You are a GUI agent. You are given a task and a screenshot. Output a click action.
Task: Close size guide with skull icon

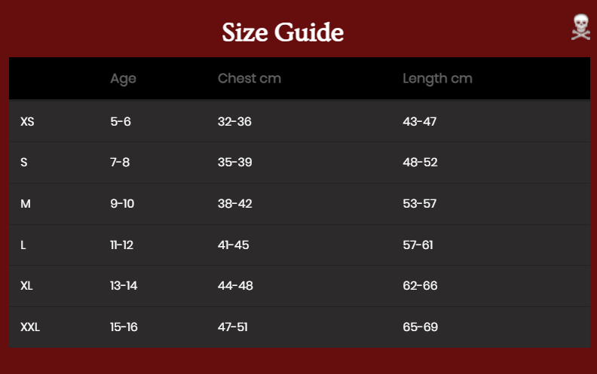click(x=580, y=27)
